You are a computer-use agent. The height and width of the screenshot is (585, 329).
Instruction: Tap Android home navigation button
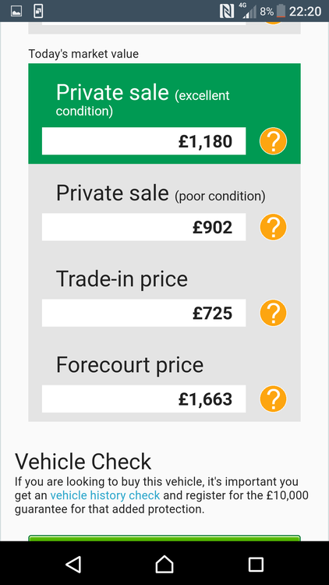[x=164, y=564]
